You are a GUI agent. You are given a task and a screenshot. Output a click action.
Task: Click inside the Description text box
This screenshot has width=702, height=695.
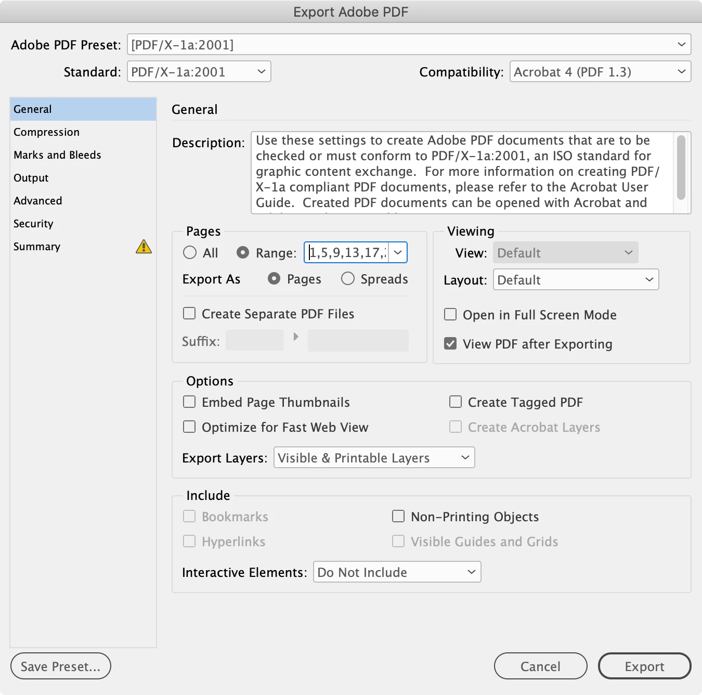coord(462,173)
